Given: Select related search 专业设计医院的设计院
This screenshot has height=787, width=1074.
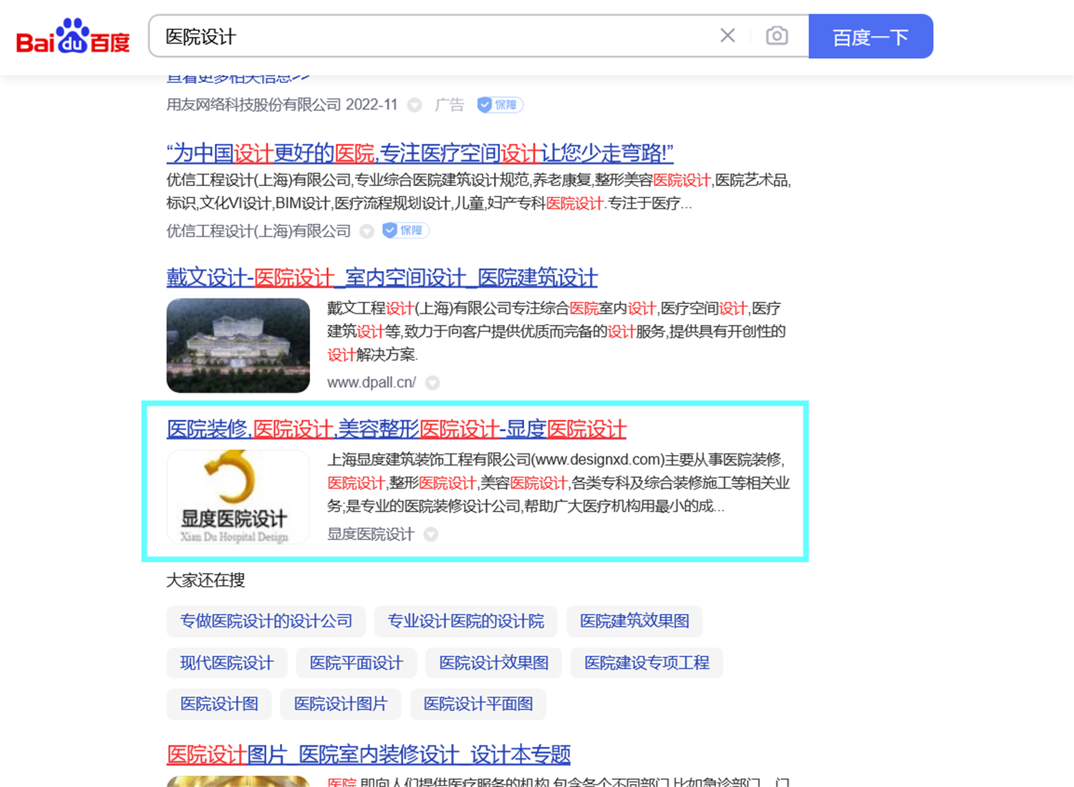Looking at the screenshot, I should (465, 621).
